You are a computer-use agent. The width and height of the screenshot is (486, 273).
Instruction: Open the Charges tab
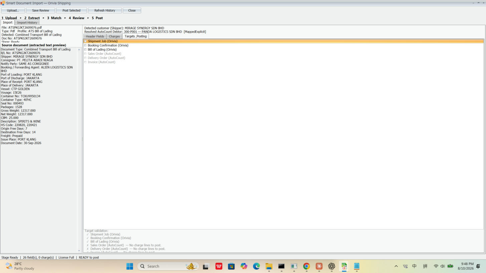pyautogui.click(x=114, y=36)
